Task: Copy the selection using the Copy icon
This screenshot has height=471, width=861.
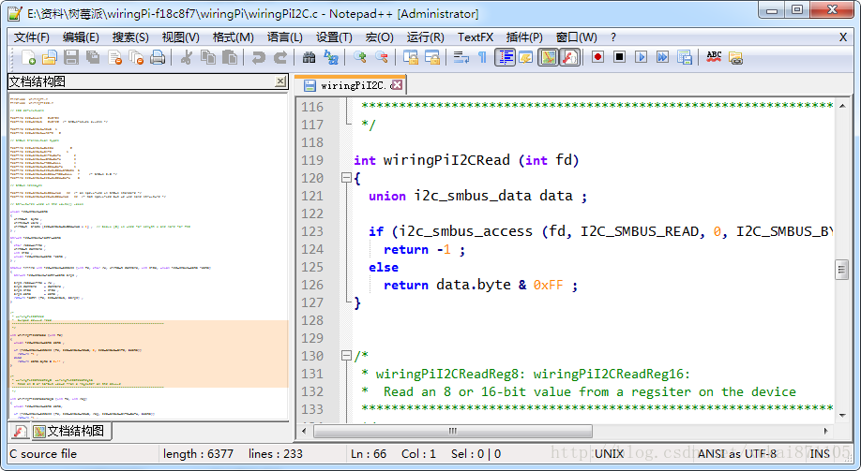Action: click(208, 57)
